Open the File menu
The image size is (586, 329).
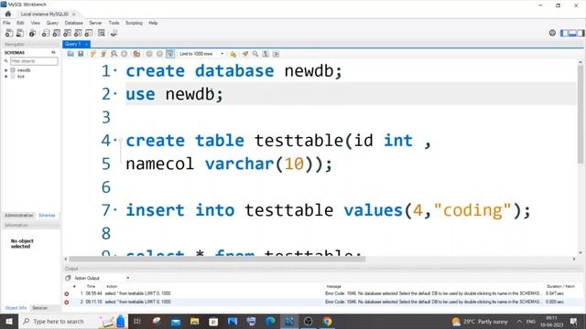[x=6, y=23]
